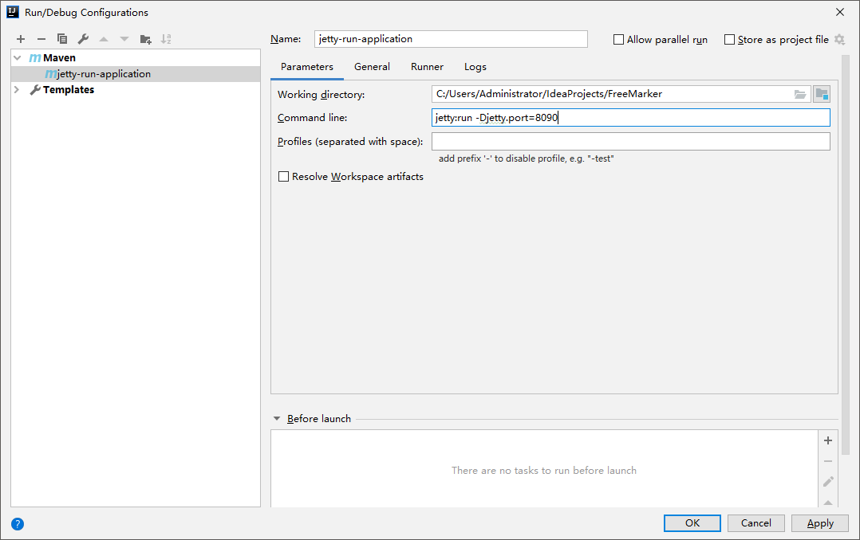860x540 pixels.
Task: Open help with question mark icon
Action: tap(18, 524)
